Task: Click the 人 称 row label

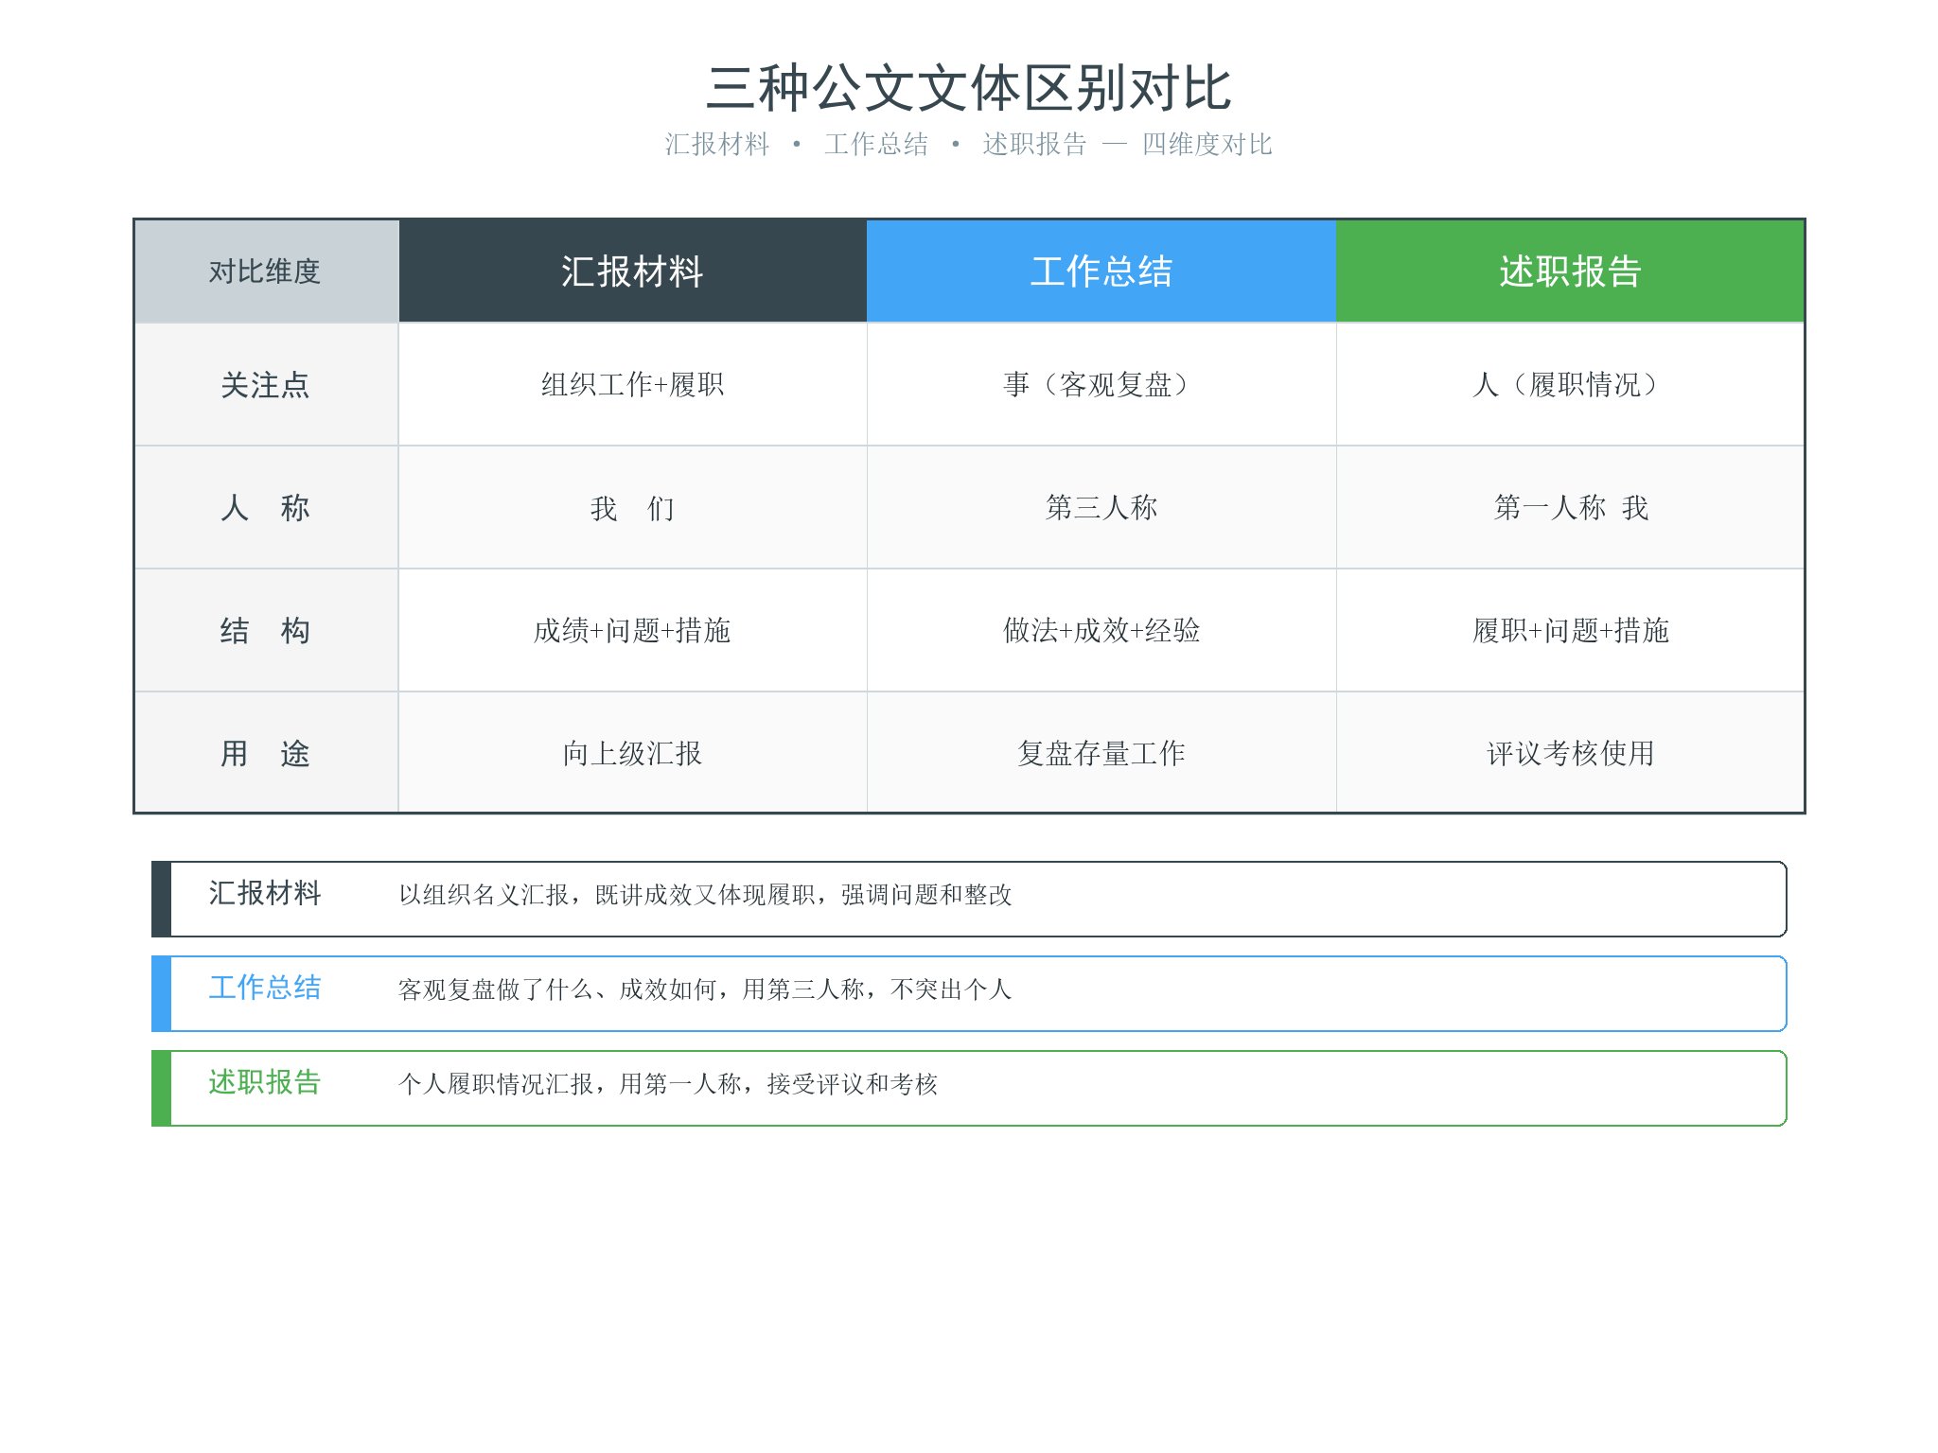Action: (x=265, y=508)
